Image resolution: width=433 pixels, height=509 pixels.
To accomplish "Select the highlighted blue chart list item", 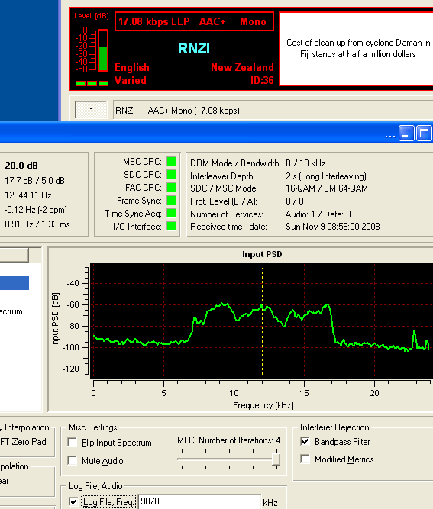I will pos(15,283).
